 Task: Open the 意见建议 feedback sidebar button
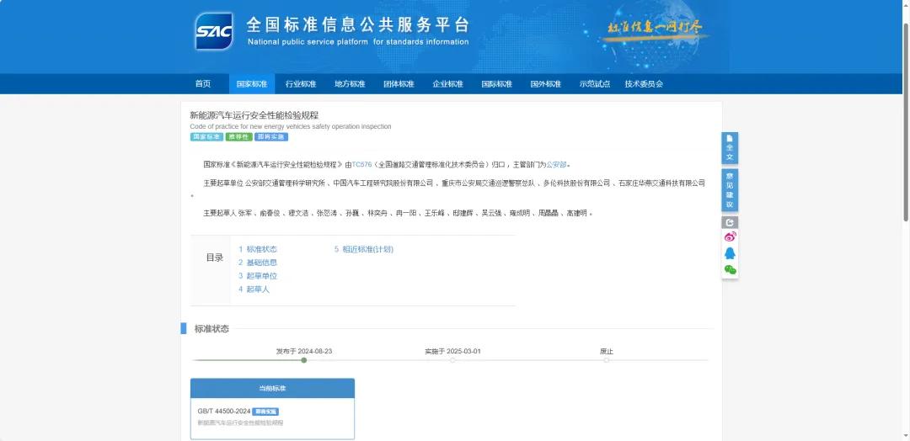(730, 191)
